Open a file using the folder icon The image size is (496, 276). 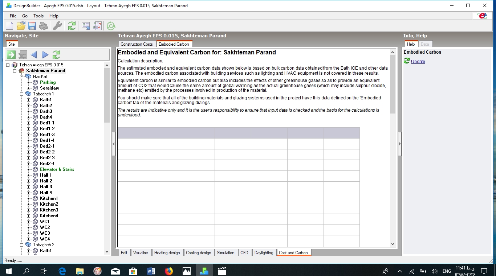[21, 26]
